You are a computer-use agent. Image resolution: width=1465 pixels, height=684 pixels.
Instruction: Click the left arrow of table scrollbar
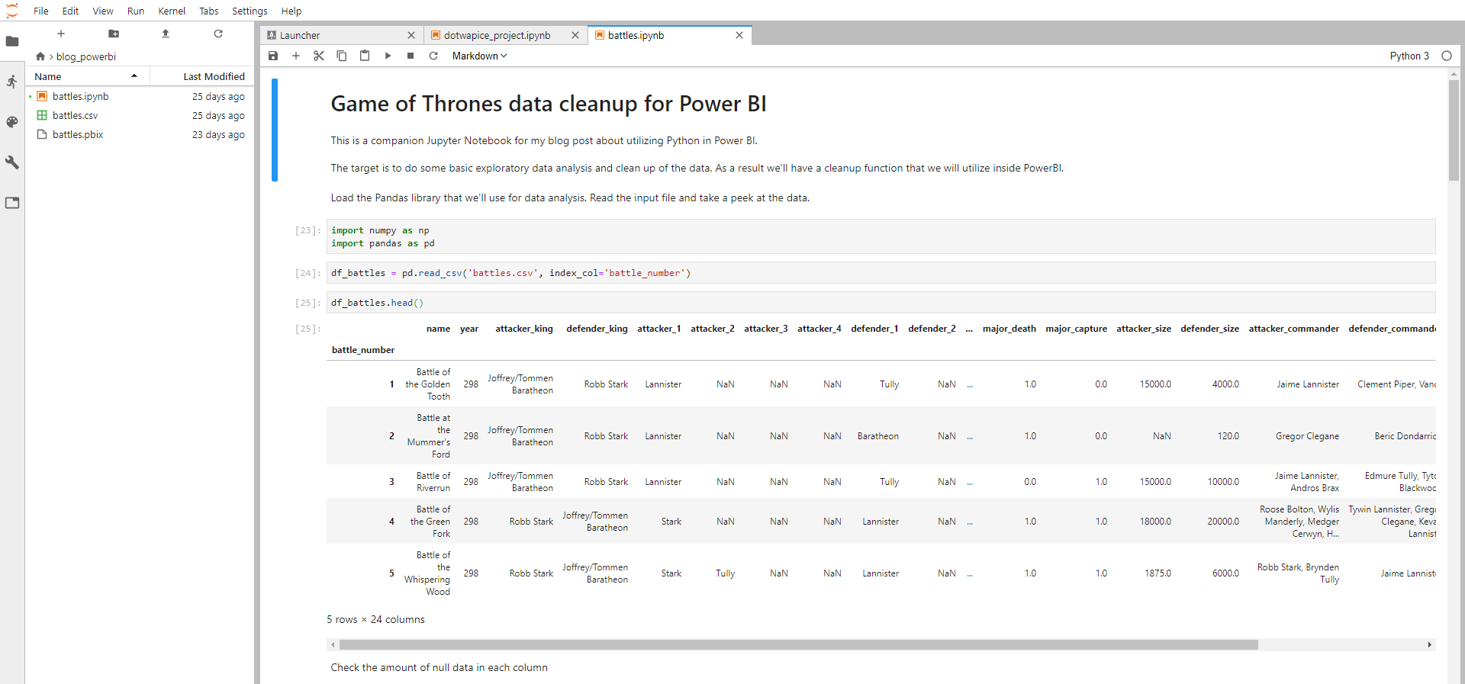tap(333, 645)
